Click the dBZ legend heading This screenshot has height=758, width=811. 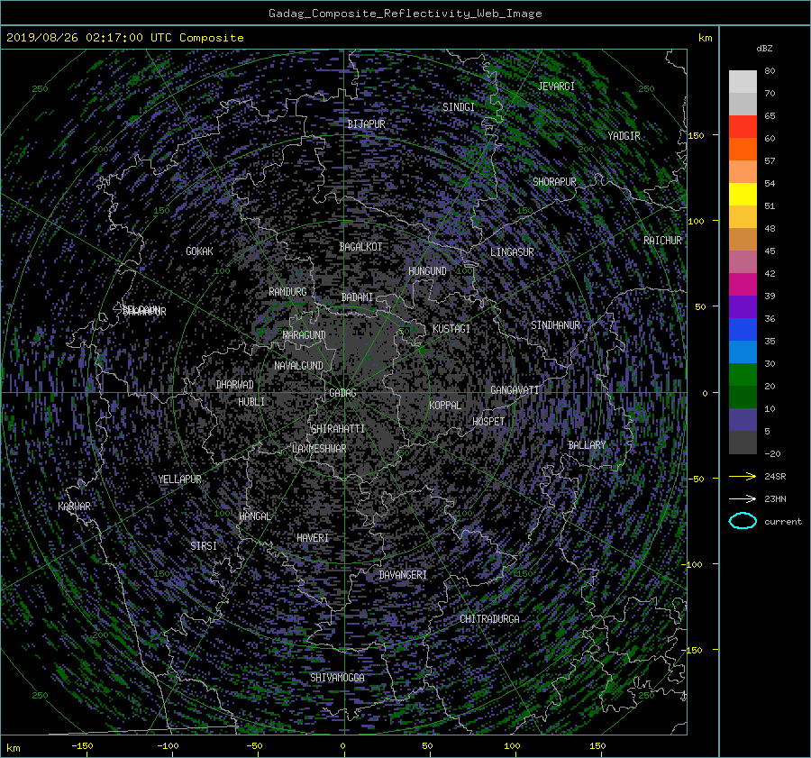coord(764,49)
